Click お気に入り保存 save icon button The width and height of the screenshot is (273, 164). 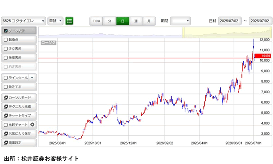pyautogui.click(x=19, y=134)
